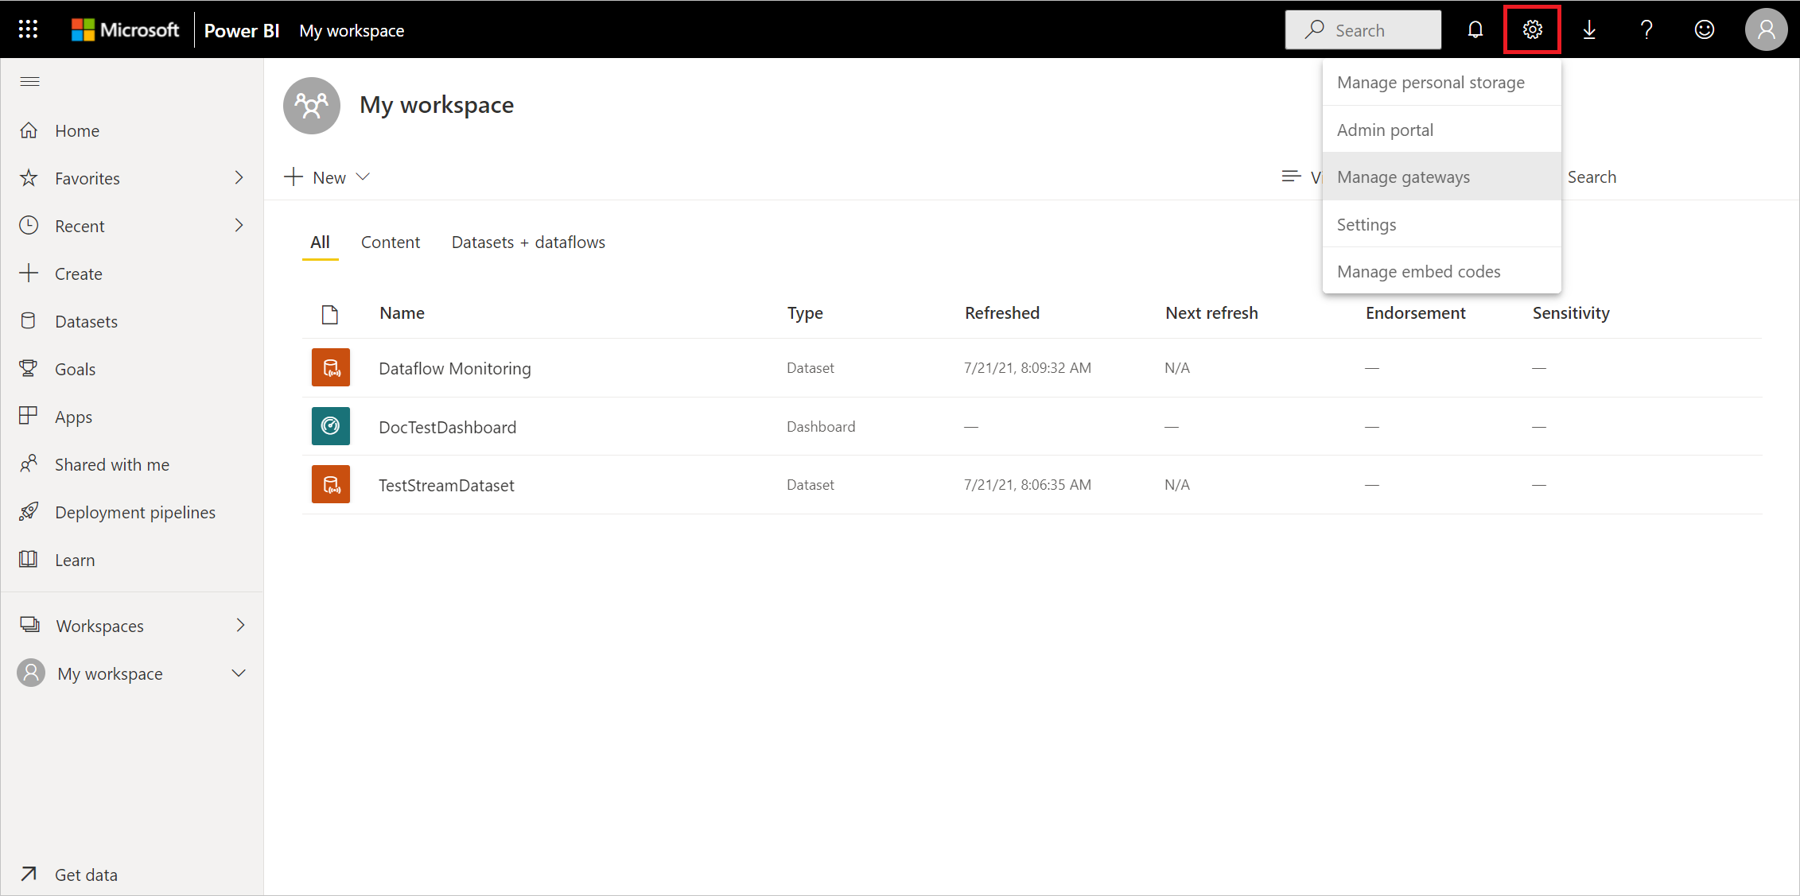This screenshot has height=896, width=1800.
Task: Open the DocTestDashboard dashboard thumbnail
Action: [330, 426]
